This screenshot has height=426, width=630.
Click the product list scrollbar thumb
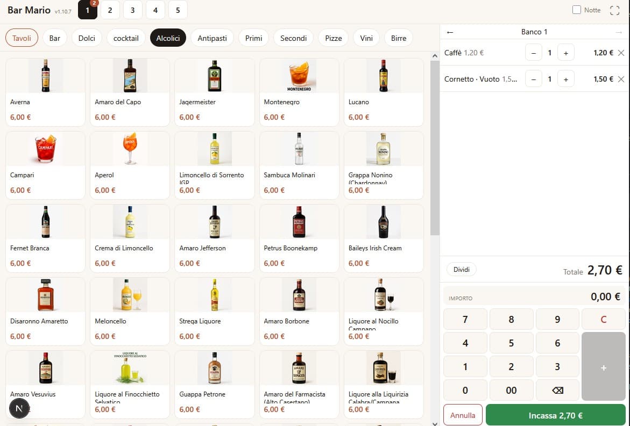tap(434, 148)
